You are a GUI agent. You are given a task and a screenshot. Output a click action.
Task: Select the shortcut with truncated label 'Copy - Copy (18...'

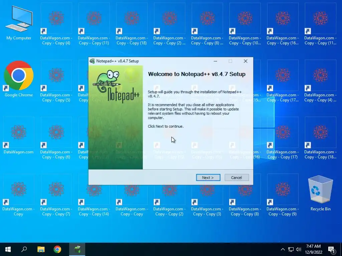[x=320, y=138]
